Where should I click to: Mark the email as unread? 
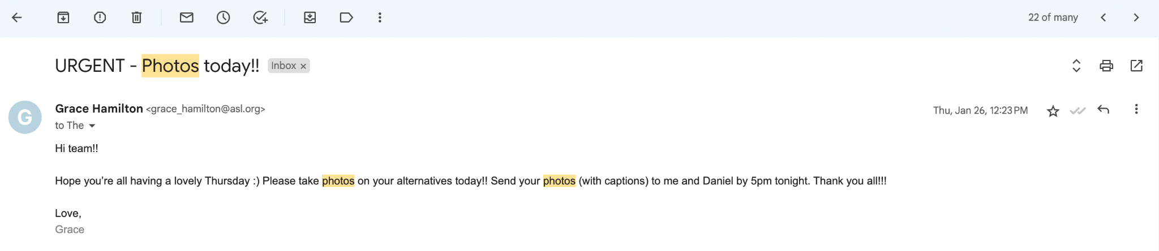tap(186, 18)
